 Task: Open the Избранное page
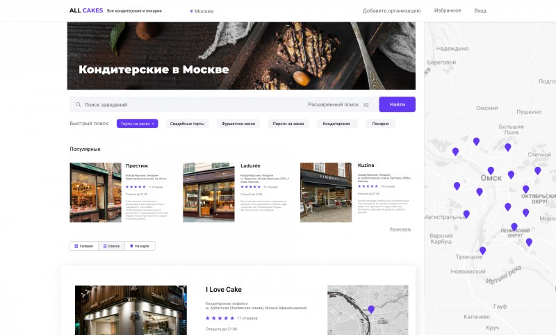[x=448, y=10]
